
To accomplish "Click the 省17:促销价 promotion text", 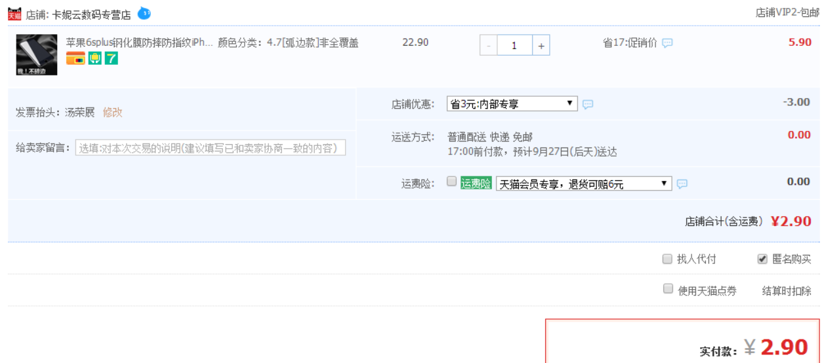I will [x=630, y=43].
